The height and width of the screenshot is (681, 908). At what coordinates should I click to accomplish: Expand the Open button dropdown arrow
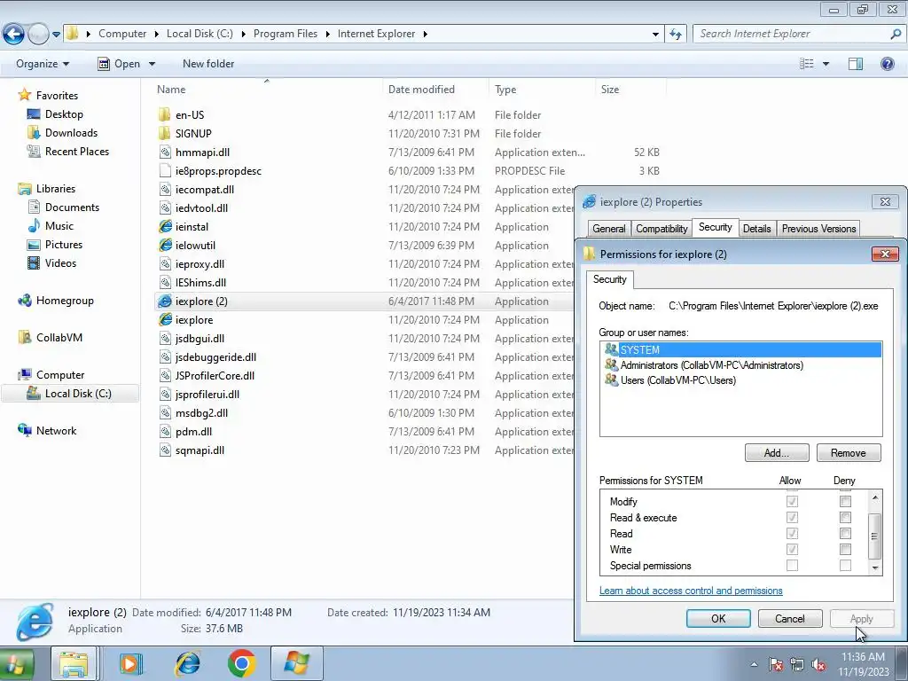(152, 64)
